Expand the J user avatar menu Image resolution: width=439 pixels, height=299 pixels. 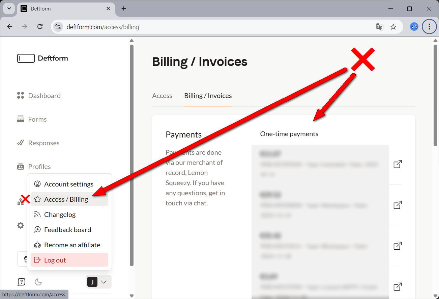pyautogui.click(x=99, y=282)
